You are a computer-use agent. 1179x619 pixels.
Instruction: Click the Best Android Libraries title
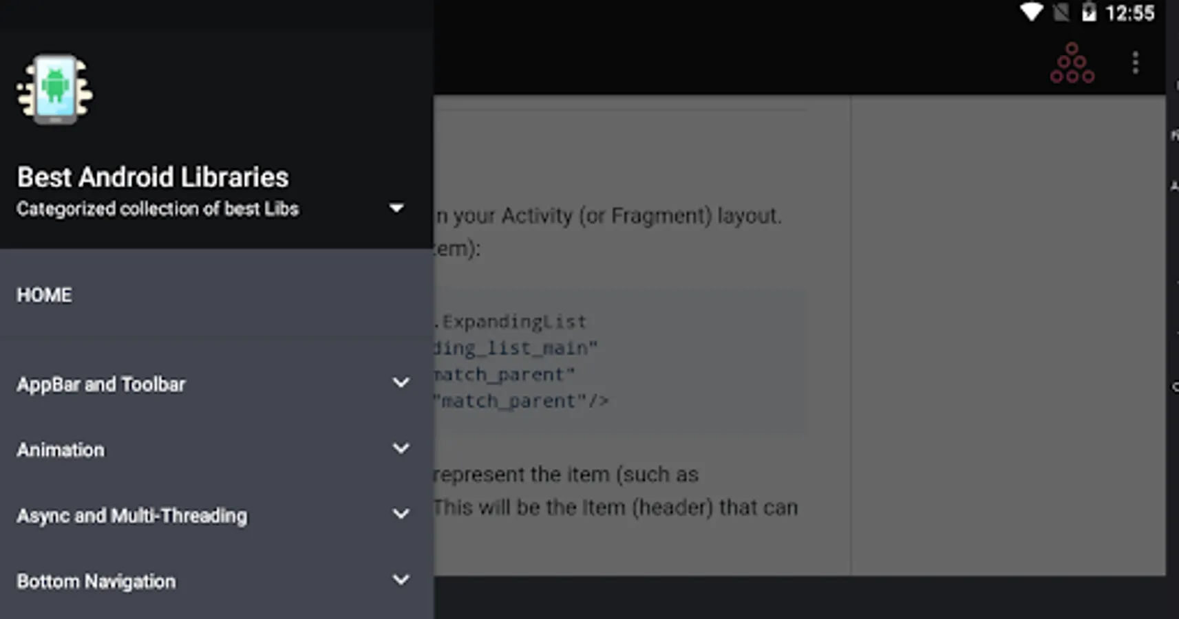153,177
